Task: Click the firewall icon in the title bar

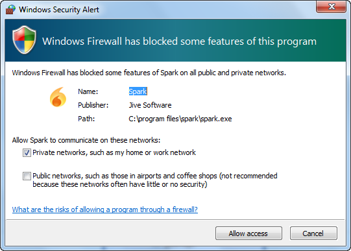Action: (10, 9)
